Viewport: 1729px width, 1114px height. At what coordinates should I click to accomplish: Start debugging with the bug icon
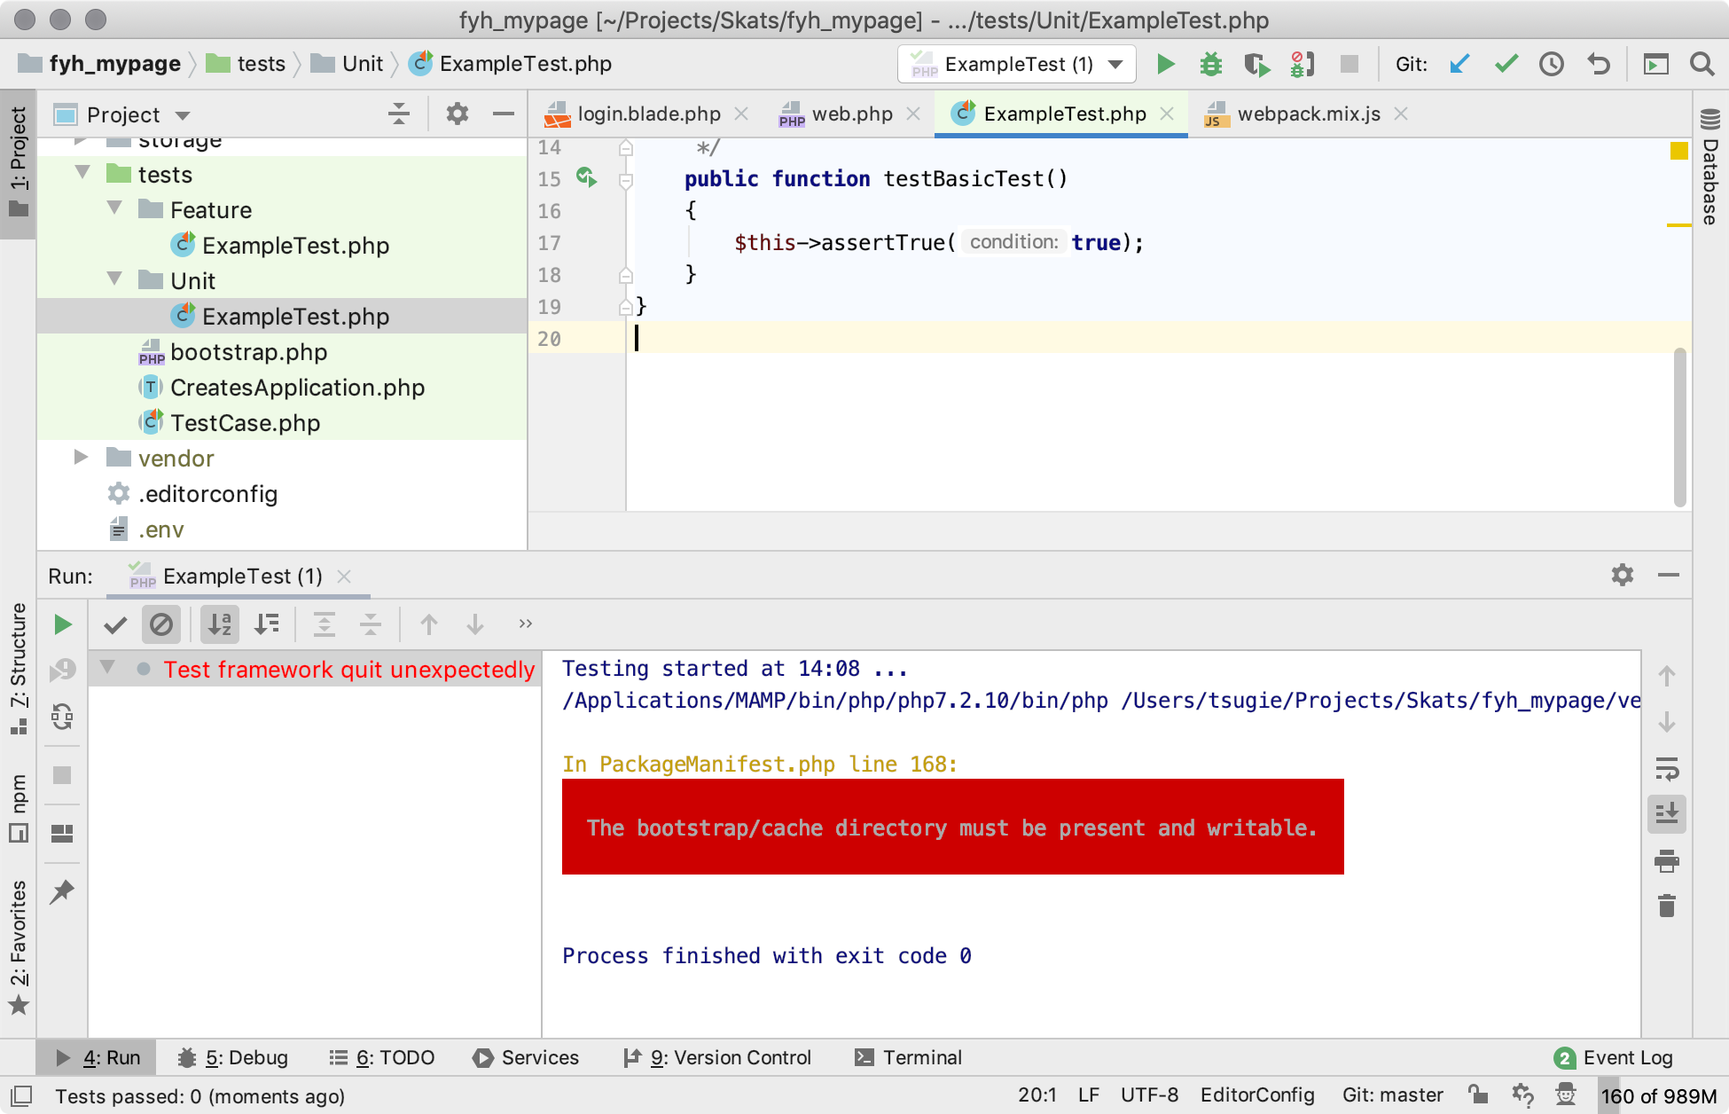tap(1211, 64)
